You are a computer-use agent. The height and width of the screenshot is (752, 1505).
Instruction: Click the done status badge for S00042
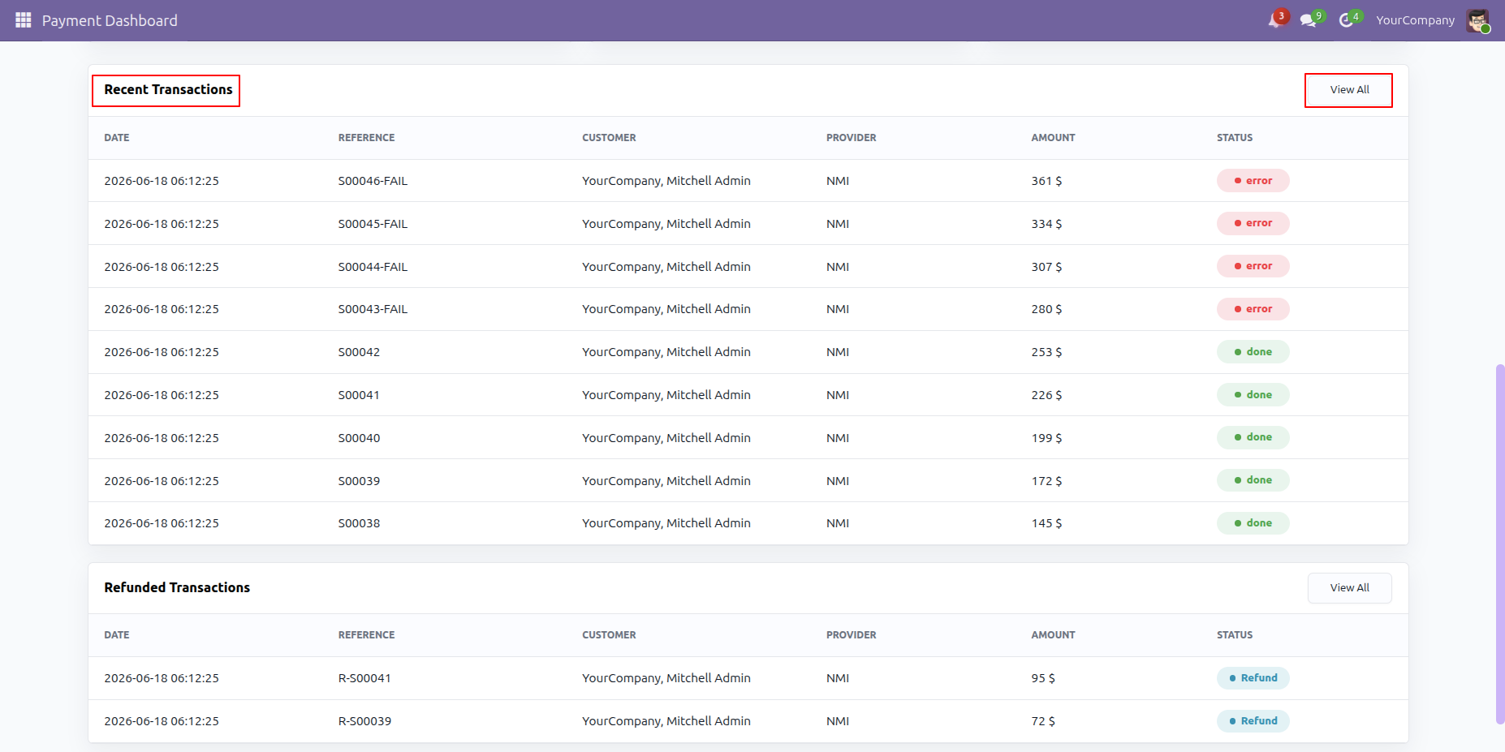1253,352
